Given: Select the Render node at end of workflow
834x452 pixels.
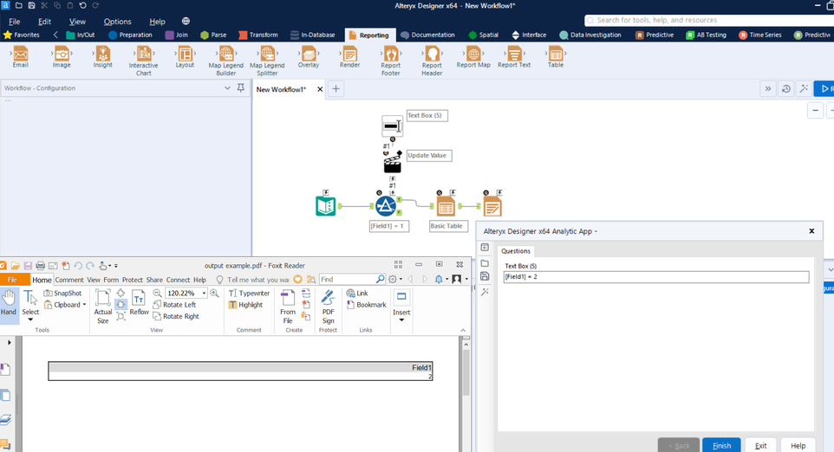Looking at the screenshot, I should pos(492,206).
